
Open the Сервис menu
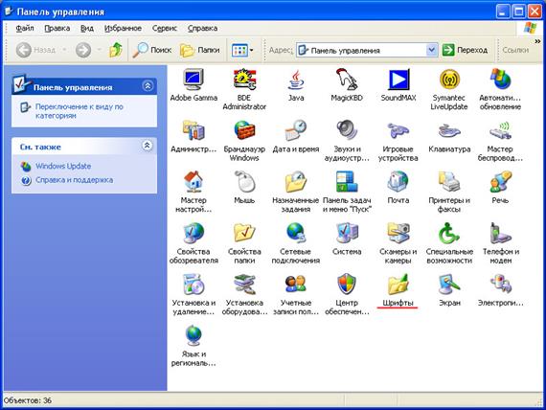click(x=165, y=28)
